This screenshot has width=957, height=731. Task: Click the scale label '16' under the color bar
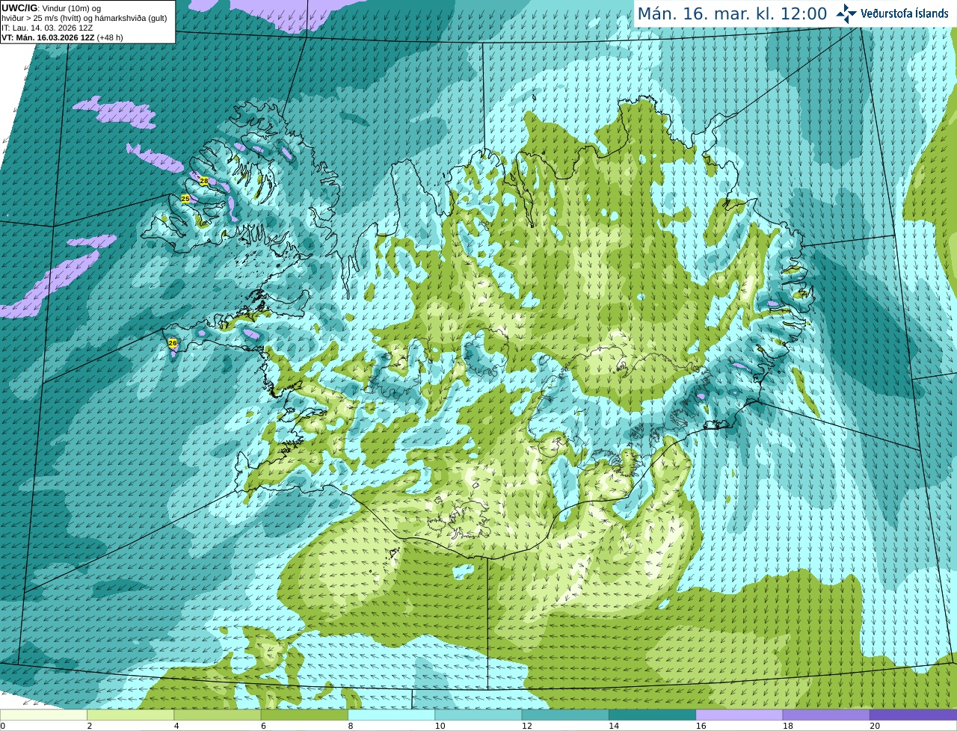[x=701, y=726]
